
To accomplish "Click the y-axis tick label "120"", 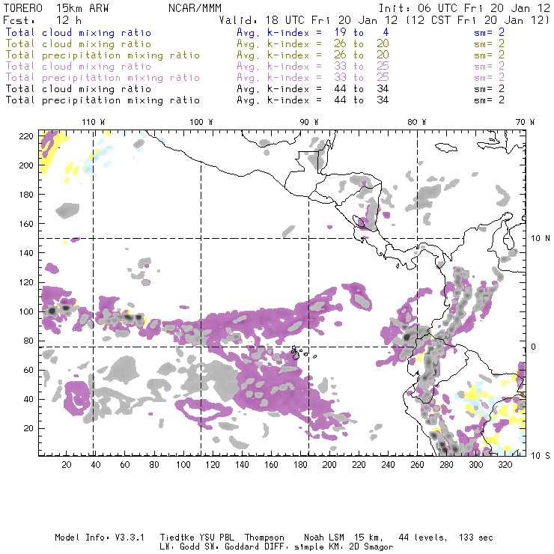I will pyautogui.click(x=26, y=282).
